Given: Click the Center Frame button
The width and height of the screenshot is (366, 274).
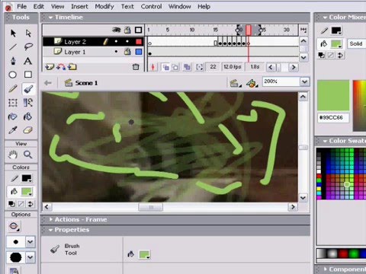Looking at the screenshot, I should coord(152,67).
